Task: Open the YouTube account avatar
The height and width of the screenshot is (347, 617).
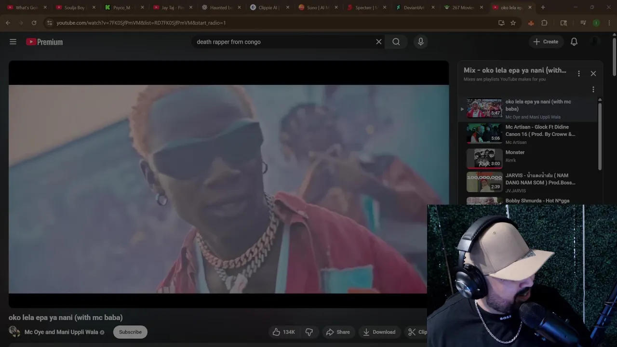Action: click(595, 42)
